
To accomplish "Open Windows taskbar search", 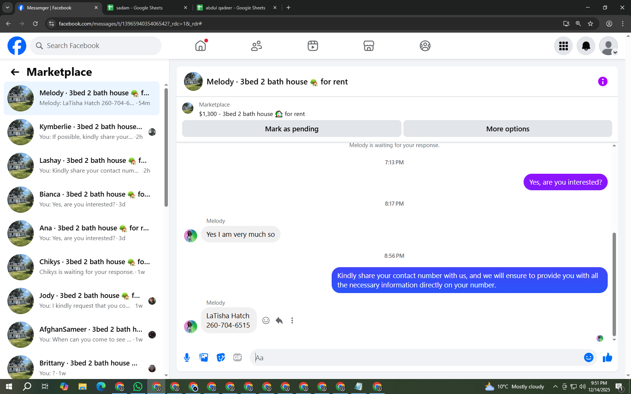I will click(27, 386).
